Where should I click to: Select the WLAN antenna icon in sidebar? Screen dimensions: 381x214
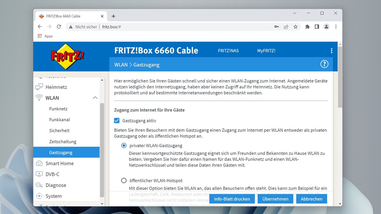pyautogui.click(x=39, y=97)
